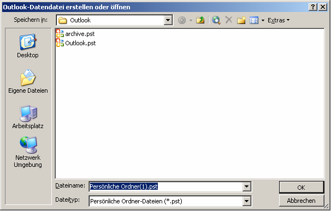This screenshot has height=211, width=331.
Task: Click the Search the Web globe icon
Action: coord(216,20)
